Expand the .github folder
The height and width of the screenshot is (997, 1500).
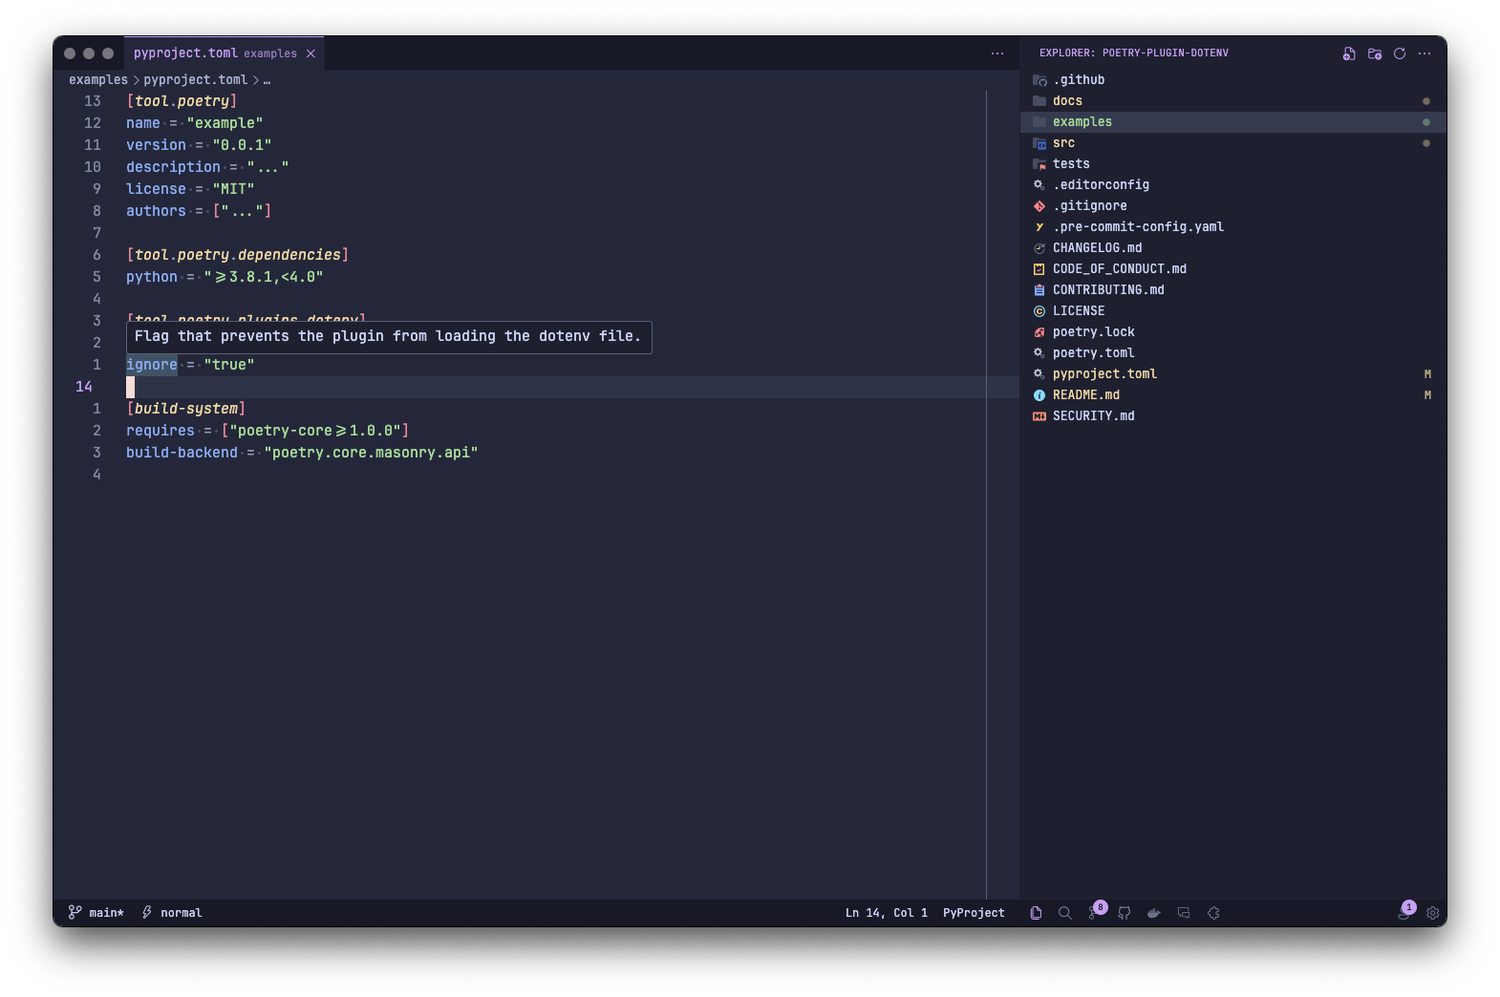[1078, 80]
